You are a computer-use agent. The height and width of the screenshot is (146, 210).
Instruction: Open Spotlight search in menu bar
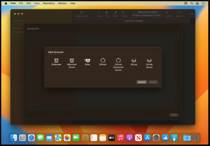(x=191, y=3)
